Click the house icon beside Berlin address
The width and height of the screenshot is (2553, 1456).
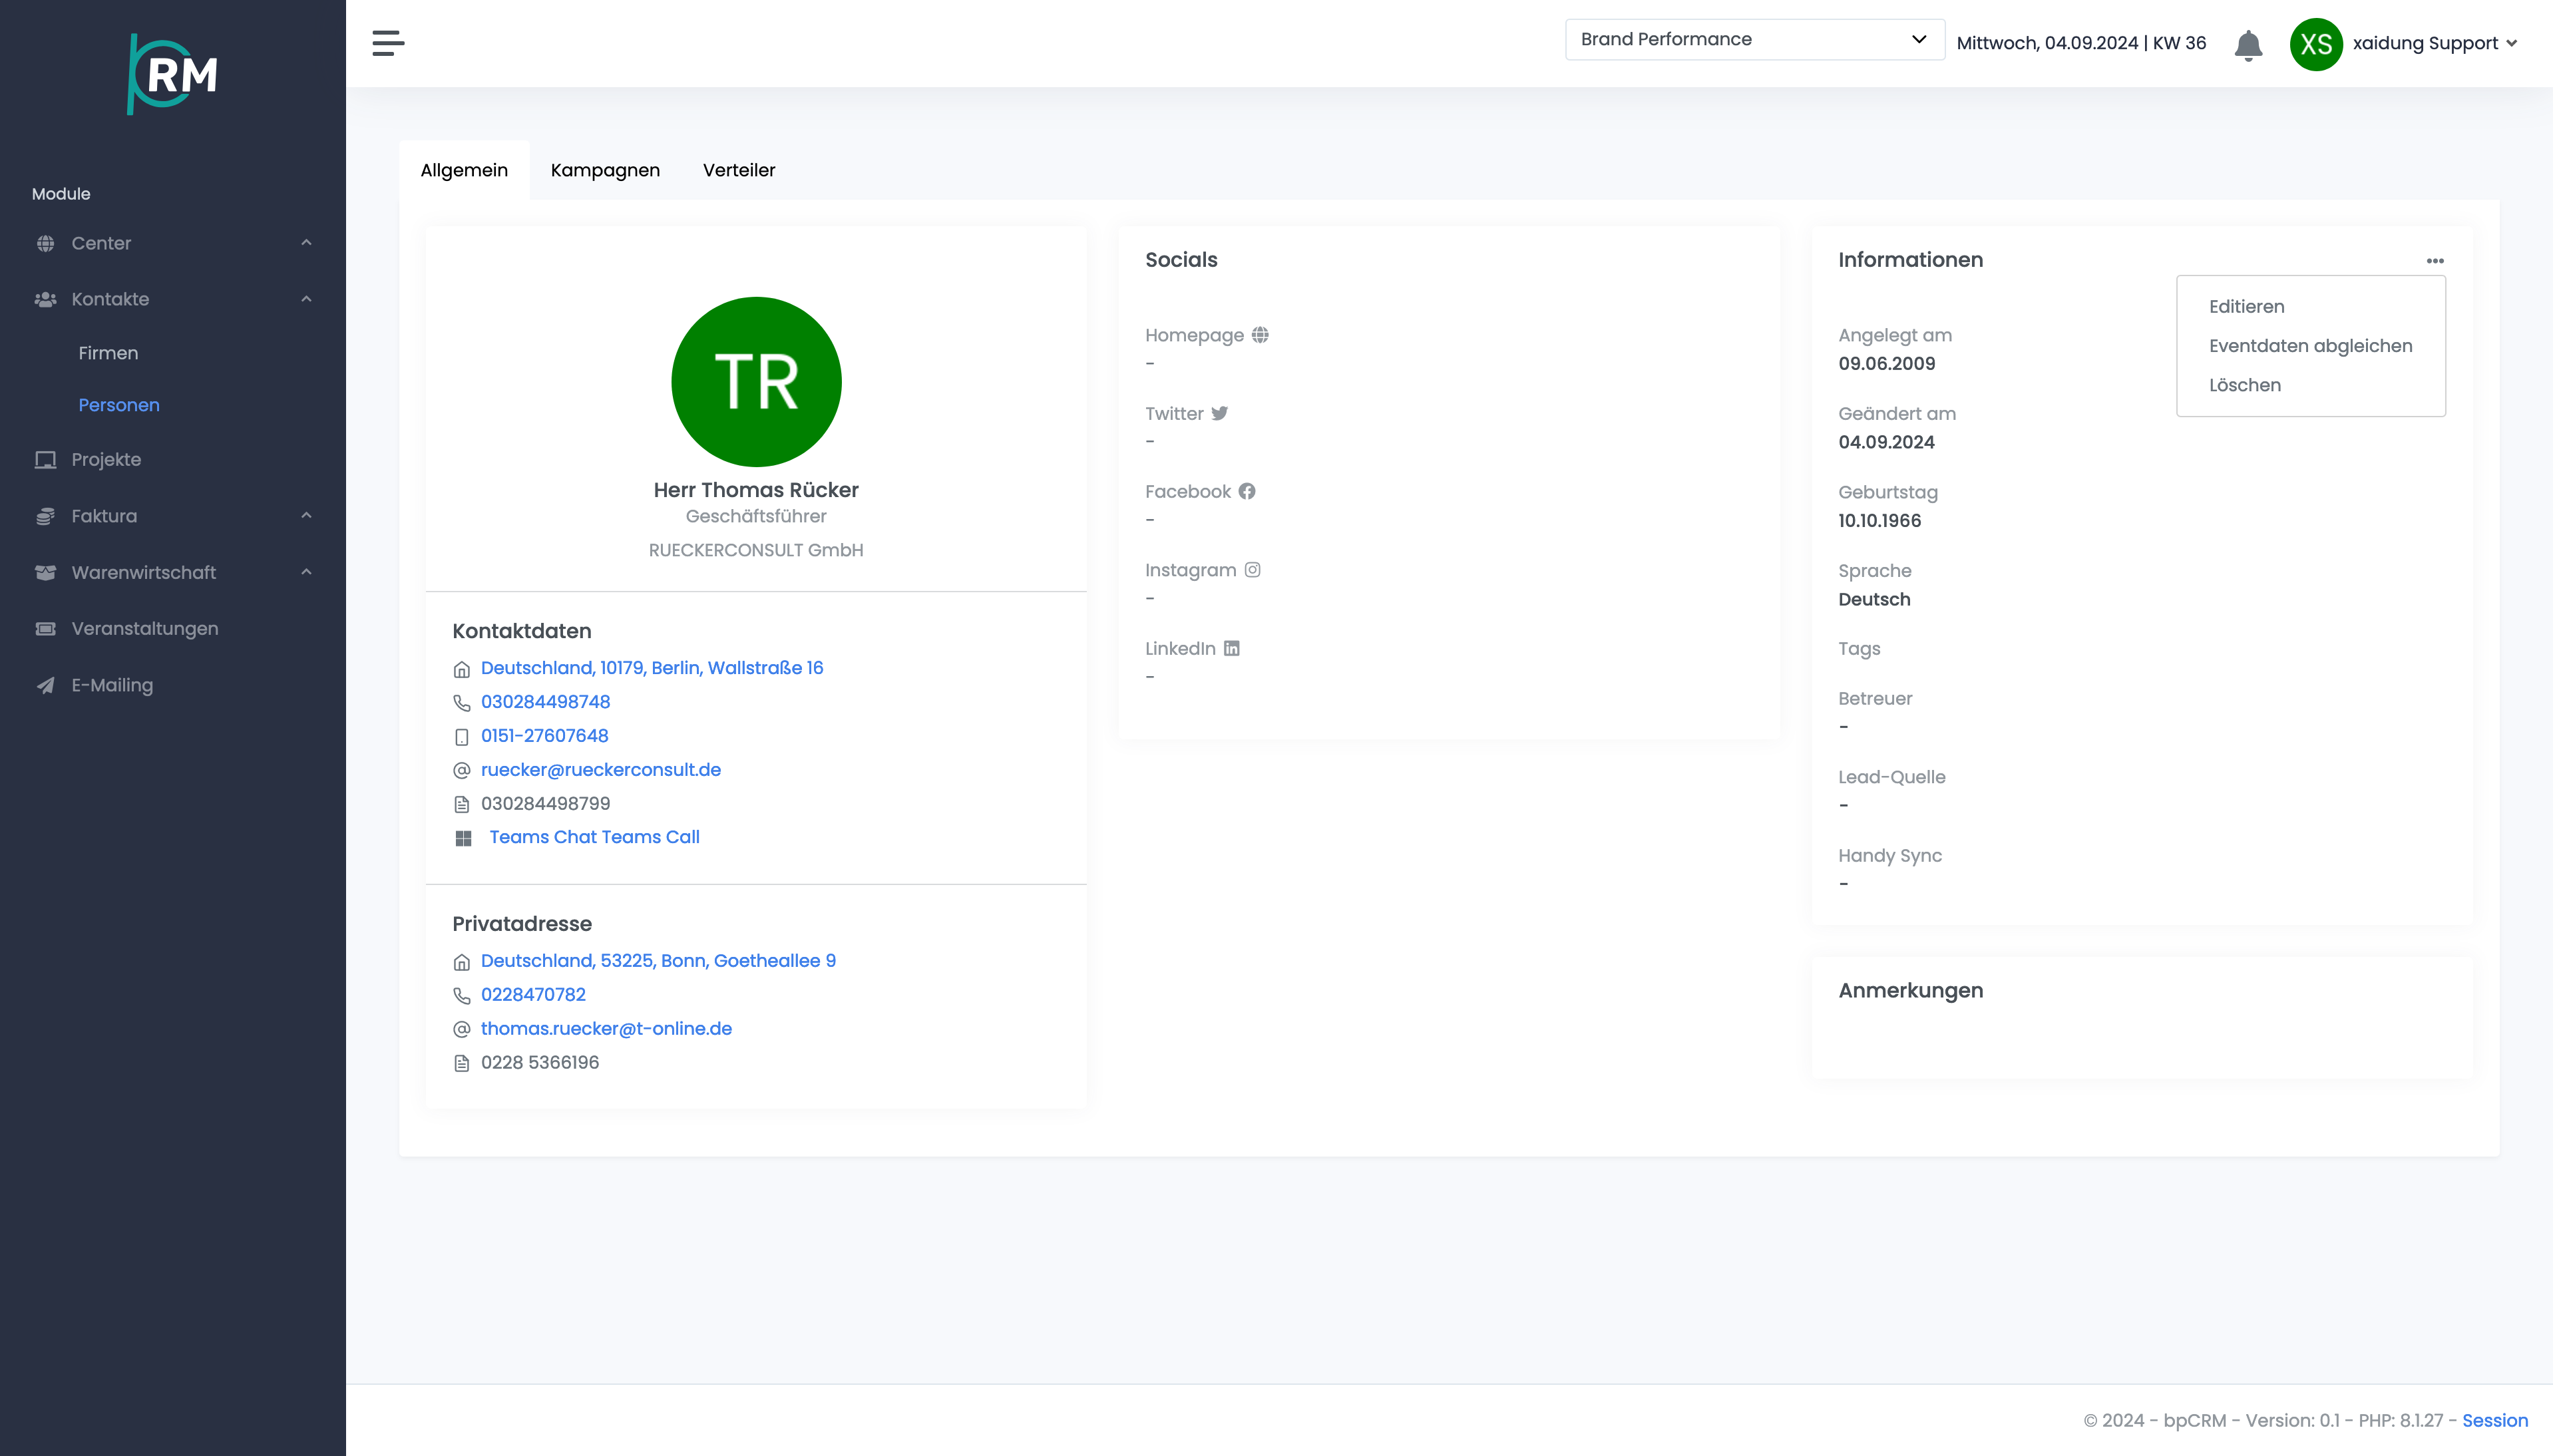(461, 669)
